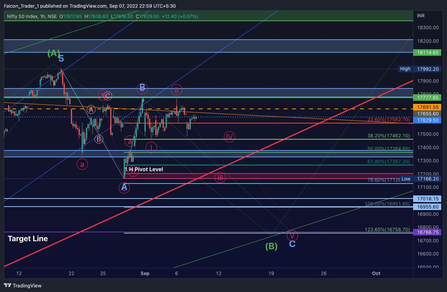This screenshot has height=292, width=447.
Task: Select the blue wave 5 label
Action: click(61, 58)
